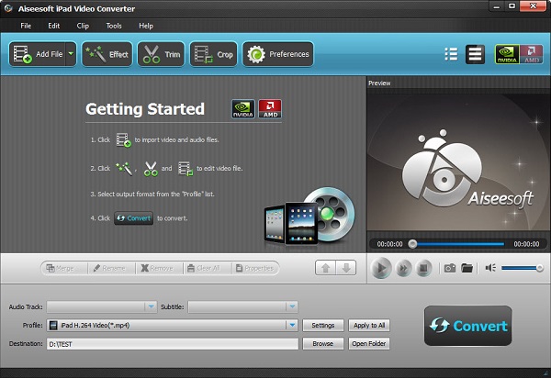551x378 pixels.
Task: Open the Profile format dropdown
Action: click(292, 325)
